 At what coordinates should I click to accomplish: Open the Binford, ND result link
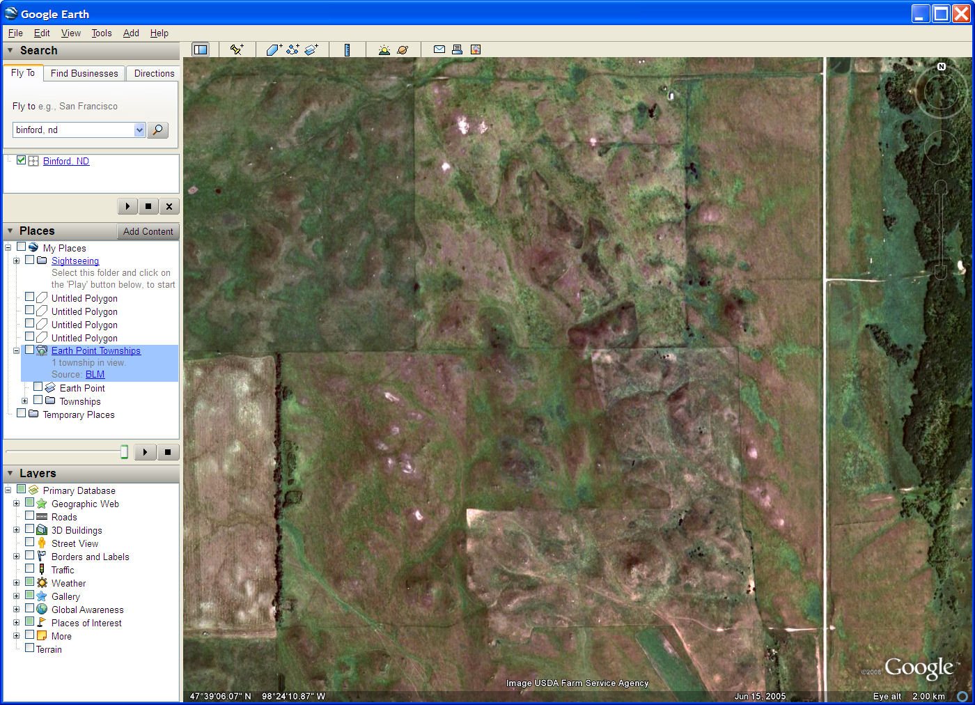point(66,161)
